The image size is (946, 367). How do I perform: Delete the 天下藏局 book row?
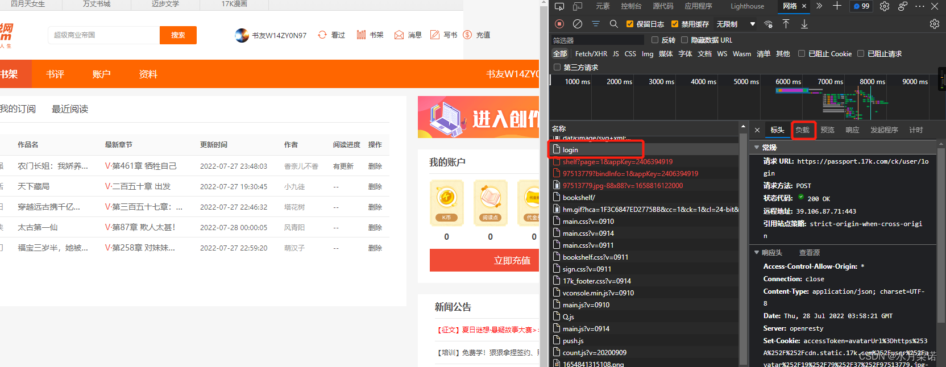(x=375, y=186)
